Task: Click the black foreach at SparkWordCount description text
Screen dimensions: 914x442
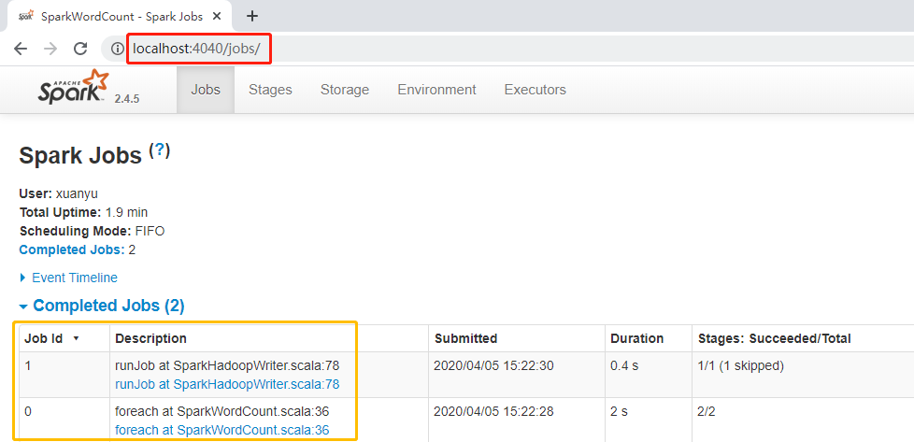Action: pyautogui.click(x=222, y=412)
